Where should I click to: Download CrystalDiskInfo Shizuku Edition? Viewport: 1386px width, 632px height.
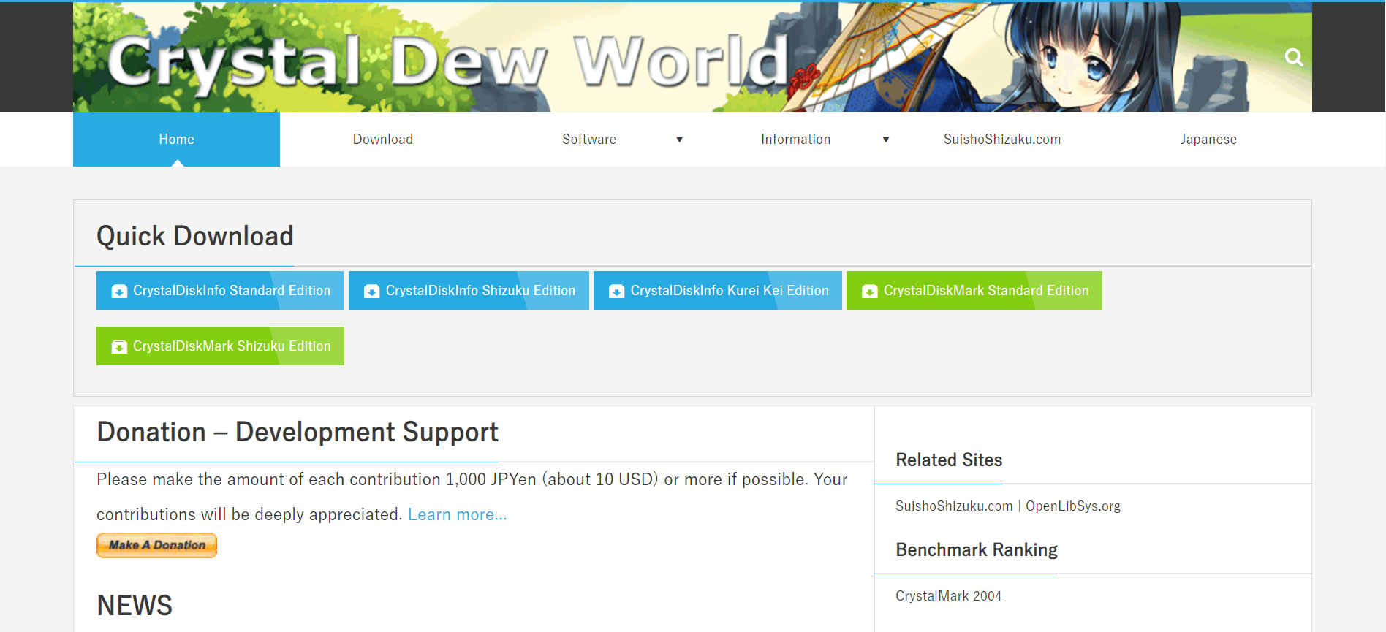[x=469, y=290]
